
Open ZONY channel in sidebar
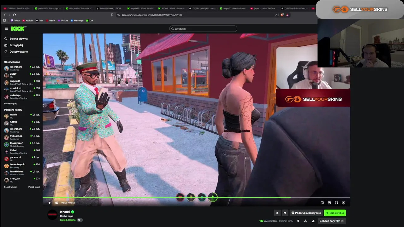22,75
